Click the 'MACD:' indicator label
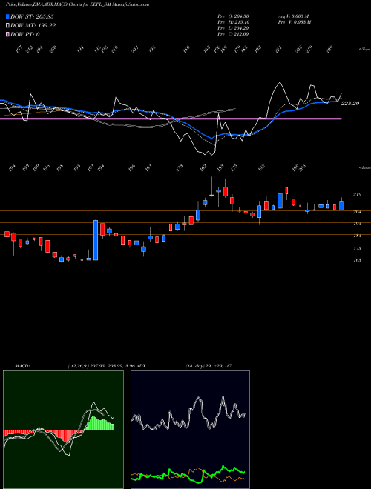371x489 pixels. pos(22,366)
